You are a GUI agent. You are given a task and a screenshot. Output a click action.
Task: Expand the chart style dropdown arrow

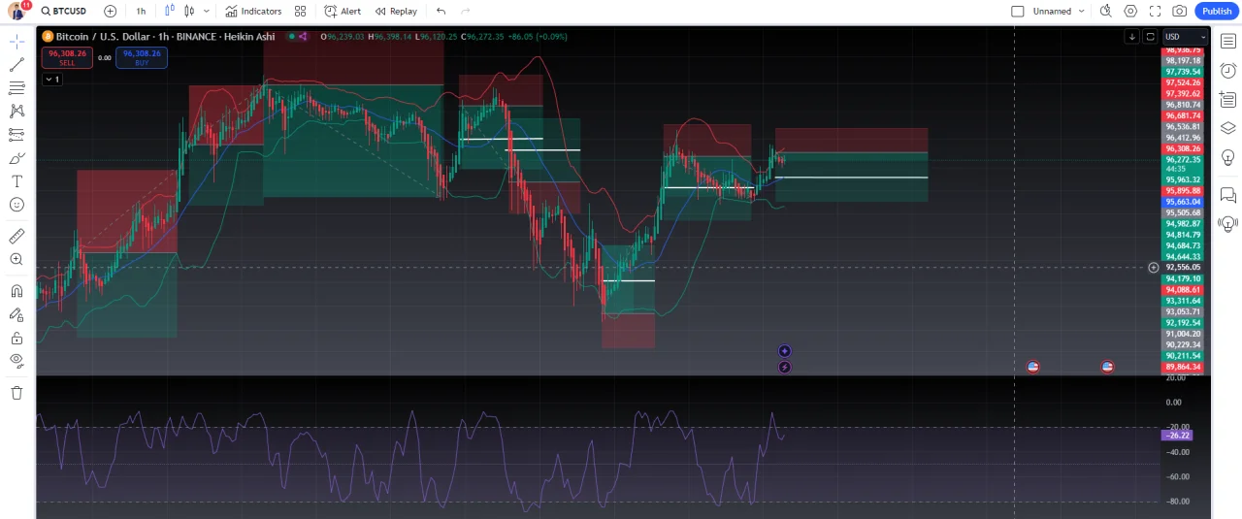click(x=206, y=12)
